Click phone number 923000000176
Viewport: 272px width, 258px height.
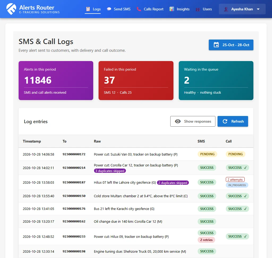click(74, 209)
